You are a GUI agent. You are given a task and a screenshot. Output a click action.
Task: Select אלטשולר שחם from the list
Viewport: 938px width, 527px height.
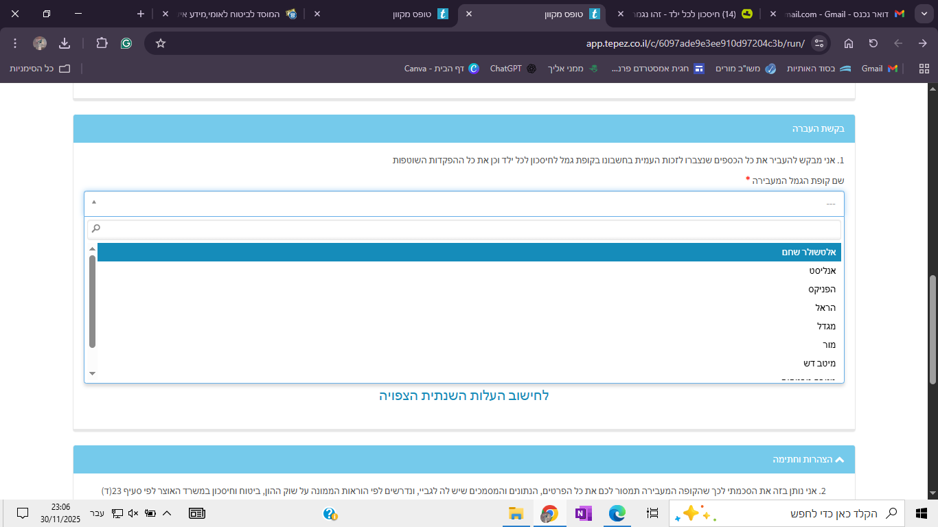[469, 252]
